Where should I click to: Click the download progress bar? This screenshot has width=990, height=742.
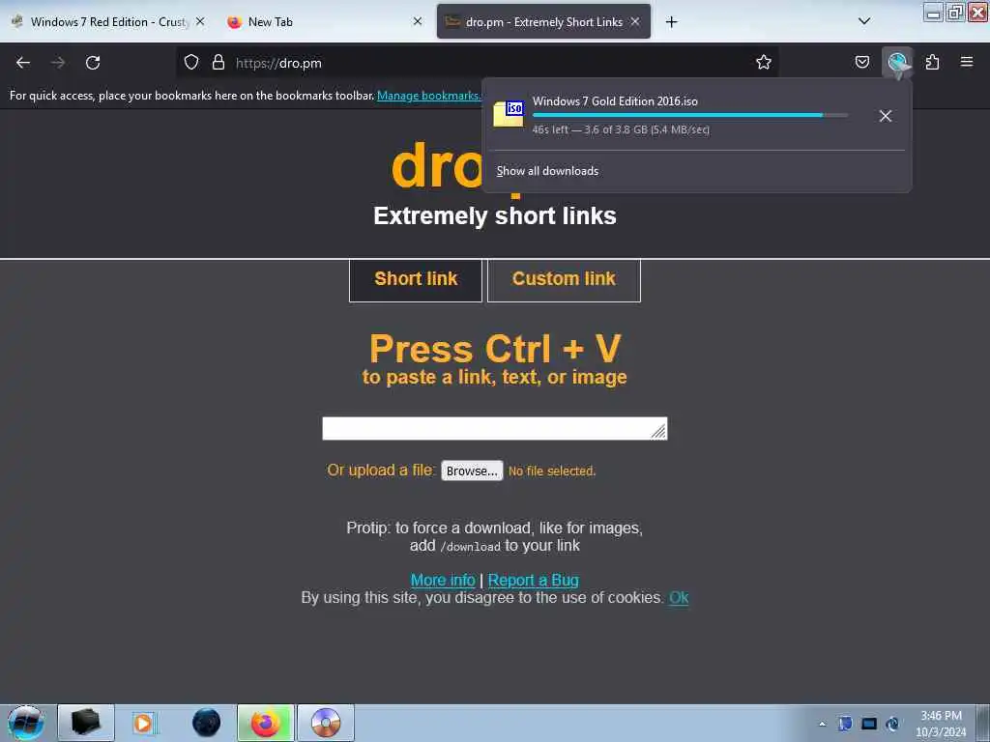pyautogui.click(x=689, y=116)
